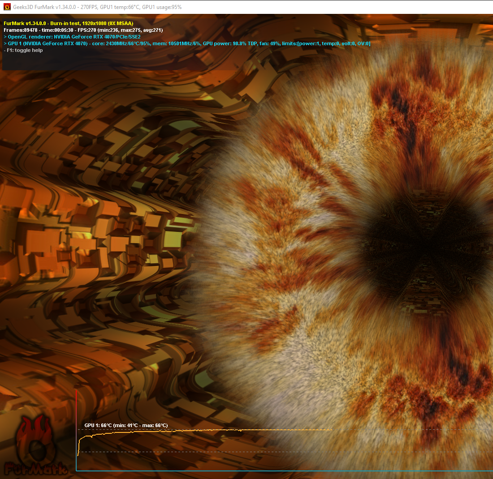Click the 'F1: toggle help' hint

click(23, 50)
